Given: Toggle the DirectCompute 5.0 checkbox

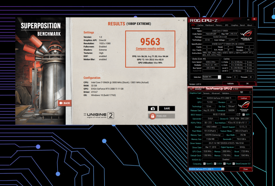Looking at the screenshot, I should [x=234, y=164].
